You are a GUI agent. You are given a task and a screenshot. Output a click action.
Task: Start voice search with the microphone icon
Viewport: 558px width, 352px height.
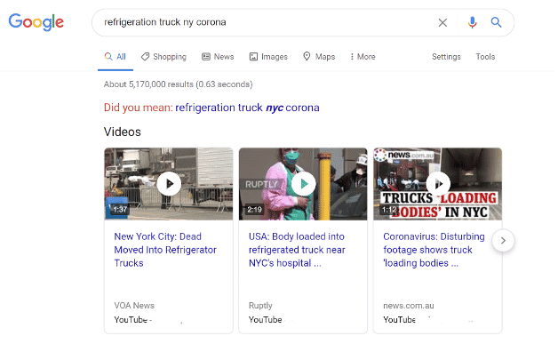click(472, 22)
